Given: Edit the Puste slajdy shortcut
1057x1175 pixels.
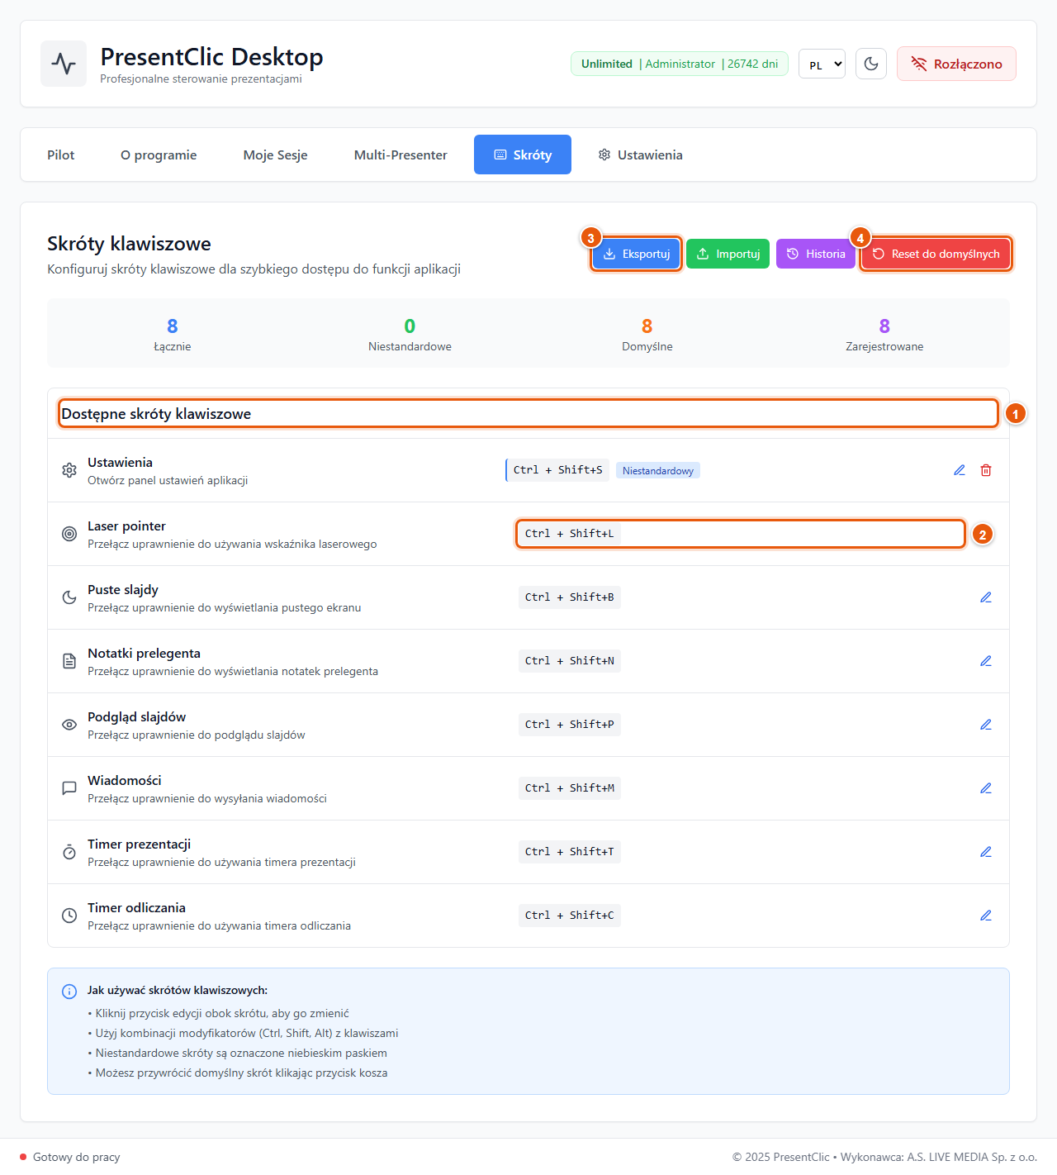Looking at the screenshot, I should click(986, 597).
